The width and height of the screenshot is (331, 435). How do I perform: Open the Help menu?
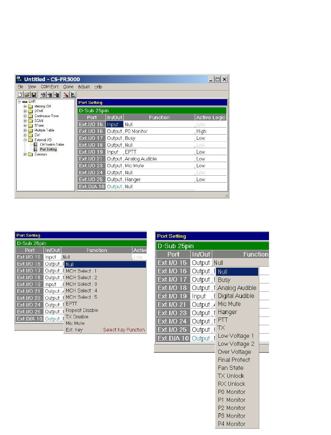coord(98,87)
